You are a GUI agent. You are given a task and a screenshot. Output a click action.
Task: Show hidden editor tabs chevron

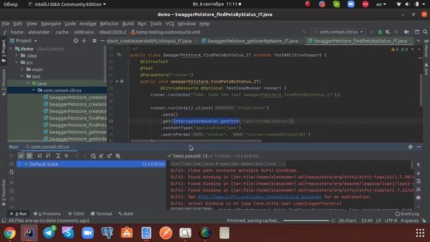click(x=418, y=41)
